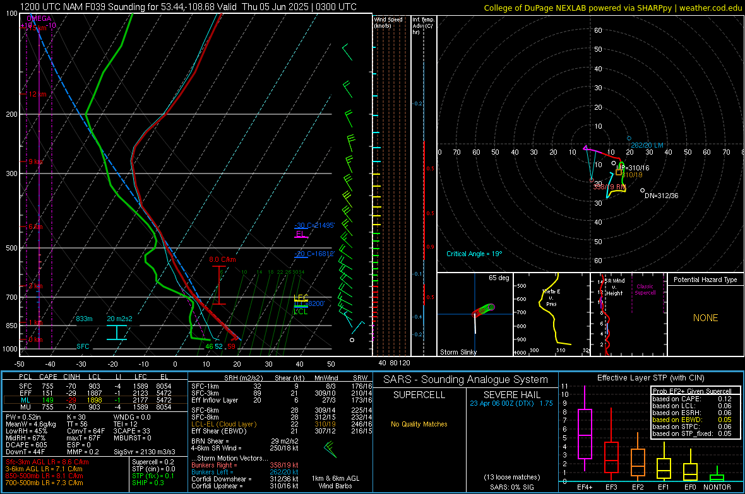745x494 pixels.
Task: Click the 700-500mb LR = 7.3 C/km line
Action: point(44,483)
